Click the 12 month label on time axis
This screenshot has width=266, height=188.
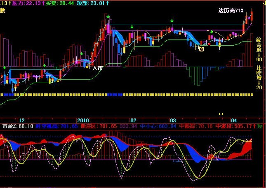22,121
